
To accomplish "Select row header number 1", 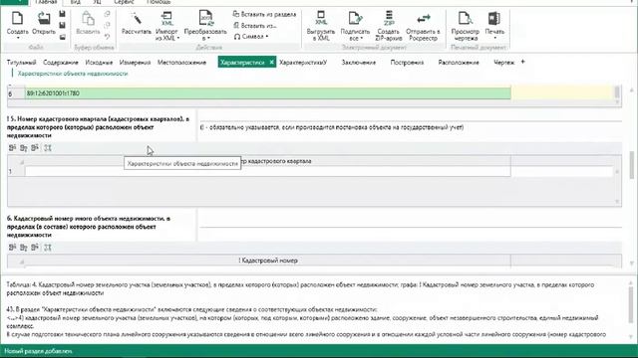I will 16,172.
